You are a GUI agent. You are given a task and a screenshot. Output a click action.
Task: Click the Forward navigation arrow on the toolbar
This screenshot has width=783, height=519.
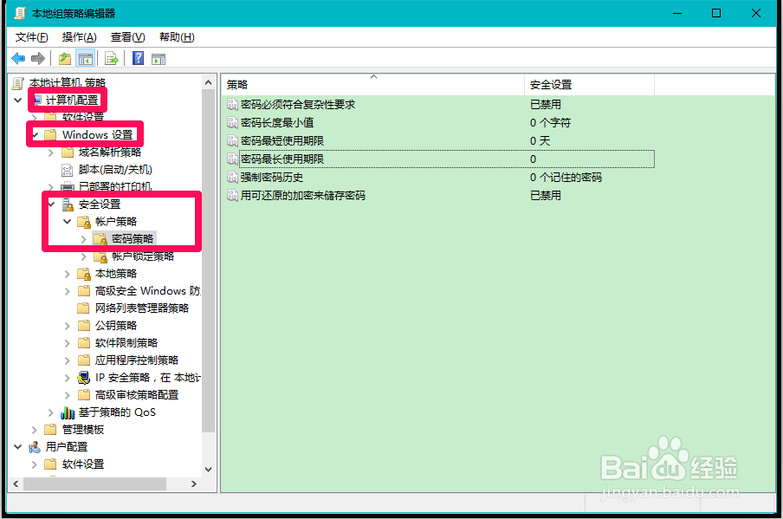pos(38,57)
